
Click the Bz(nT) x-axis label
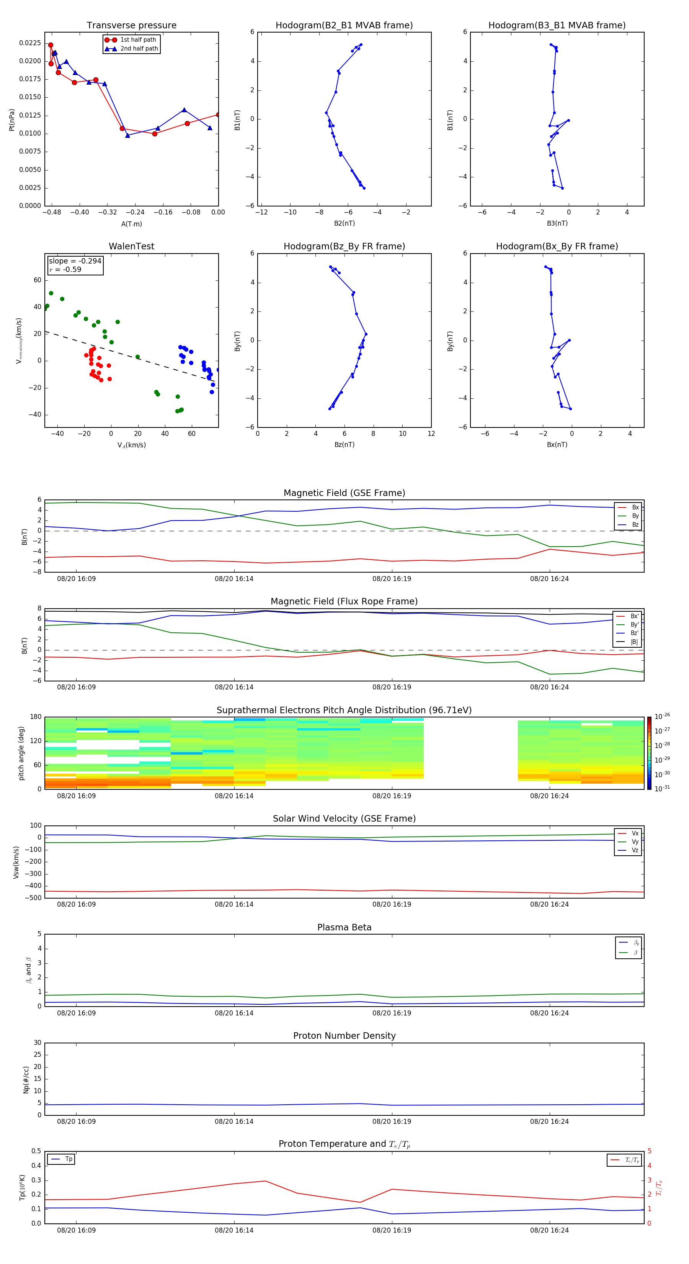[344, 445]
